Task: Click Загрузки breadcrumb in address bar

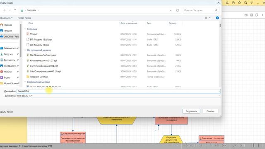Action: (x=31, y=10)
